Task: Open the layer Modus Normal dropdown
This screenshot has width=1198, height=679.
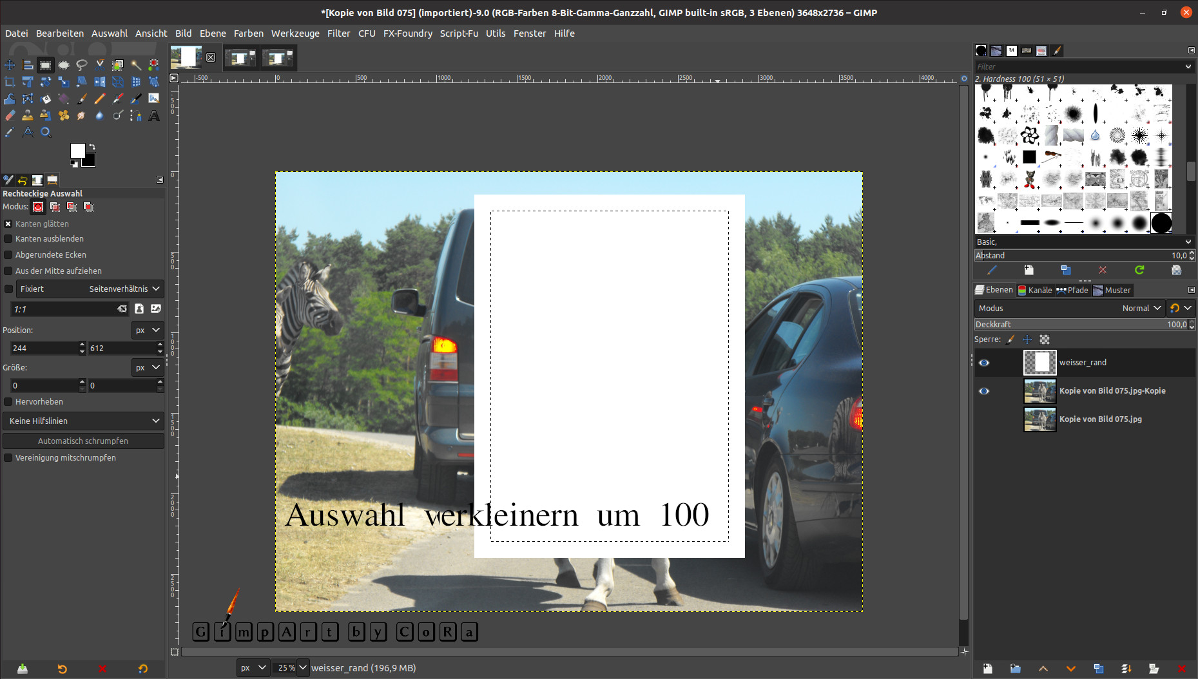Action: (x=1141, y=309)
